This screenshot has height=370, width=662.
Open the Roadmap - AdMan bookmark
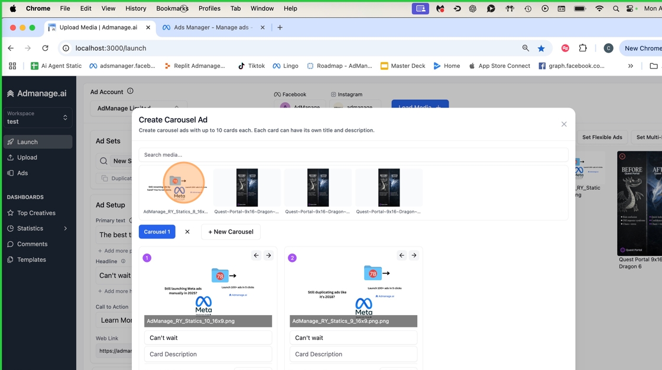(340, 66)
